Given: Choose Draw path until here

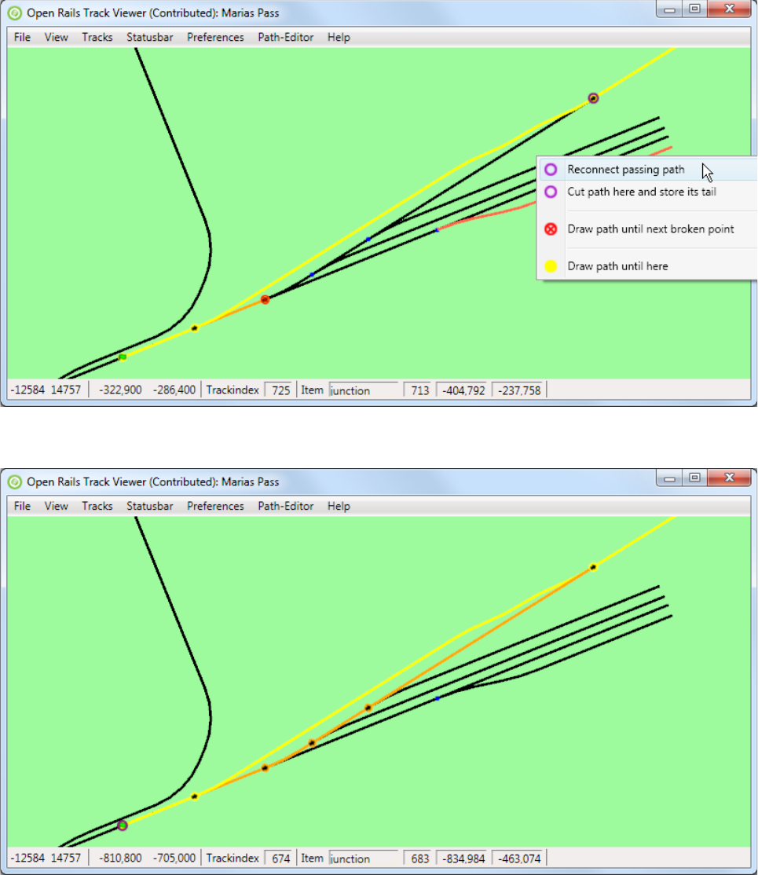Looking at the screenshot, I should click(x=648, y=266).
